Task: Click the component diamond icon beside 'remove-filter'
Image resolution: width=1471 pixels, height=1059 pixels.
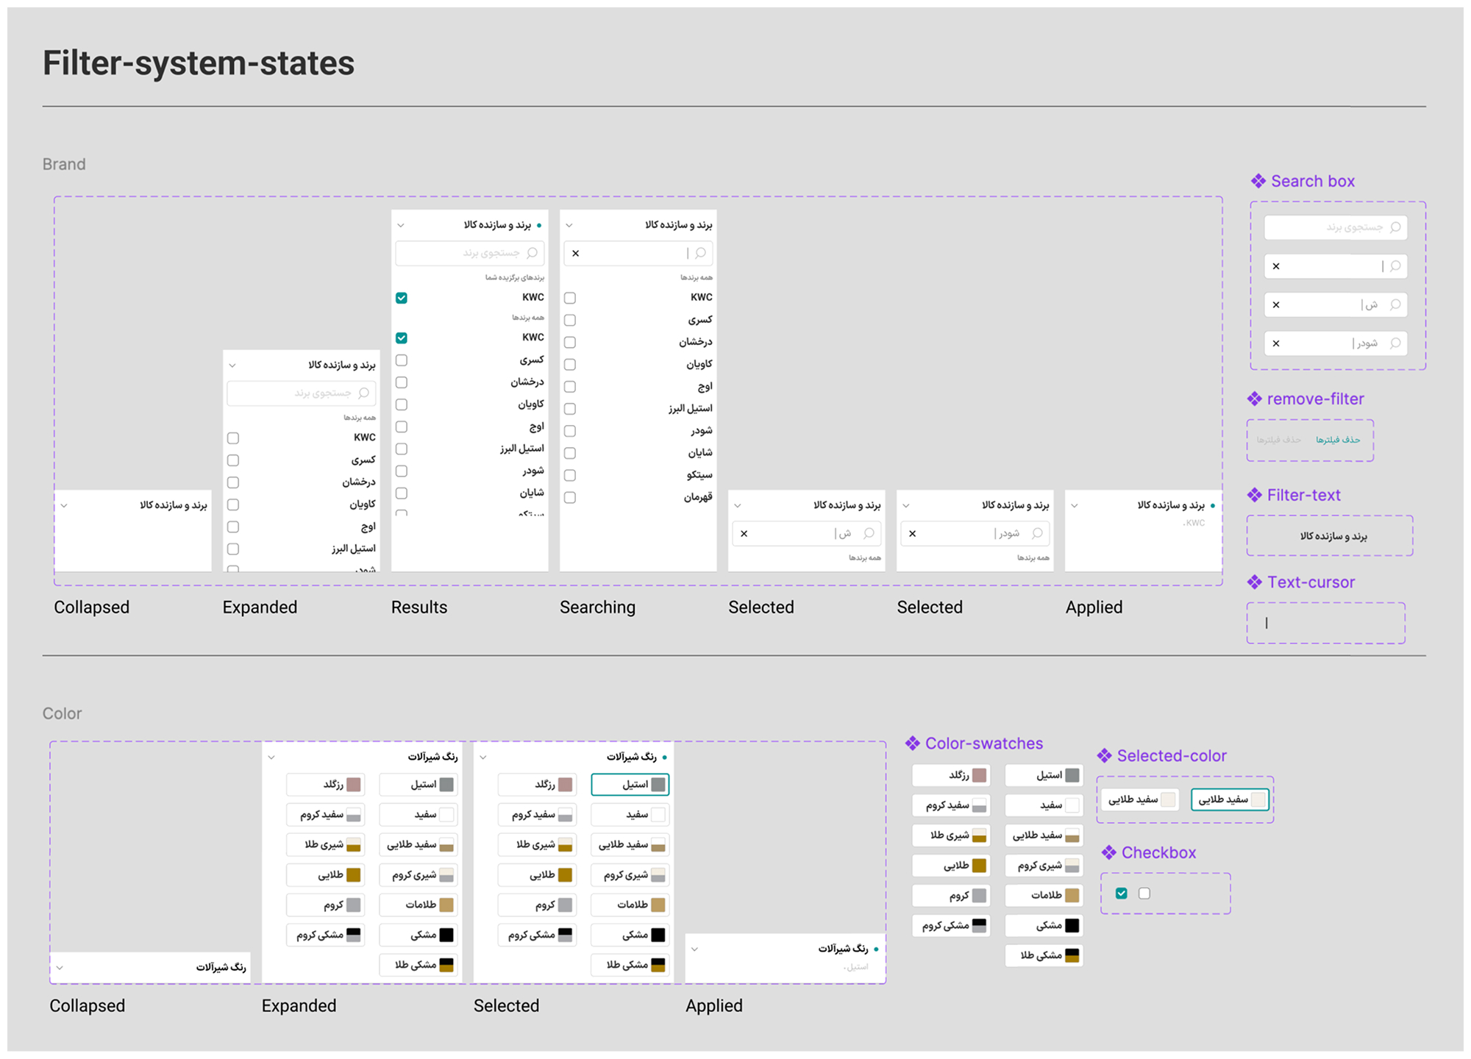Action: click(1255, 399)
